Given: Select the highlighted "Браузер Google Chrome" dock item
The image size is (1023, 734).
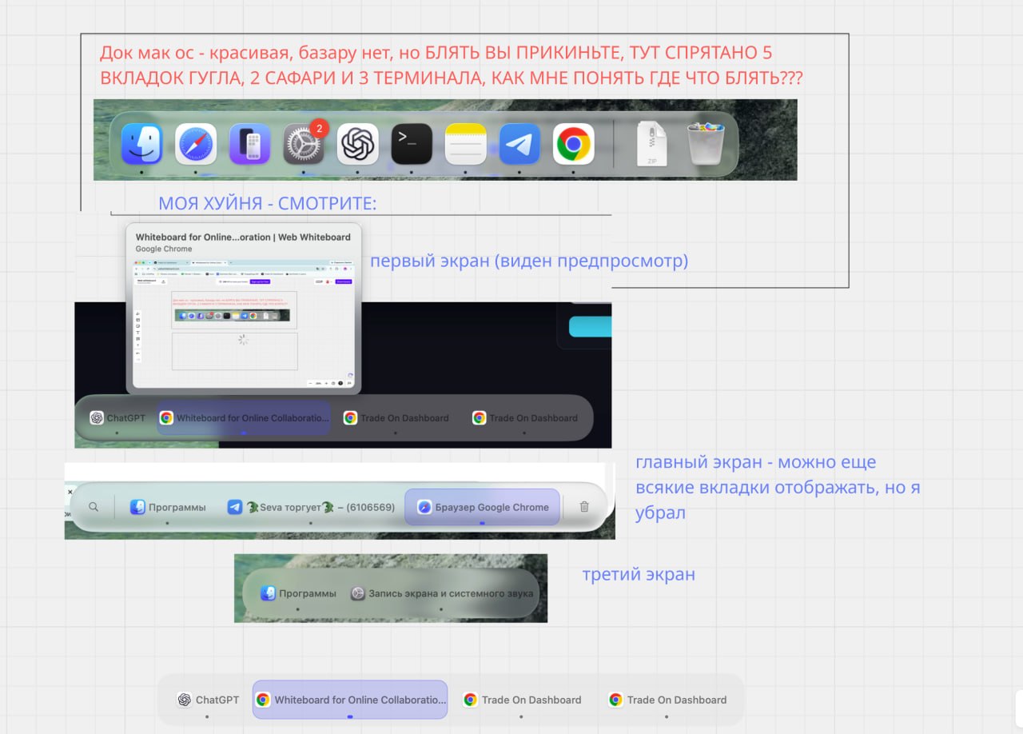Looking at the screenshot, I should [x=482, y=507].
